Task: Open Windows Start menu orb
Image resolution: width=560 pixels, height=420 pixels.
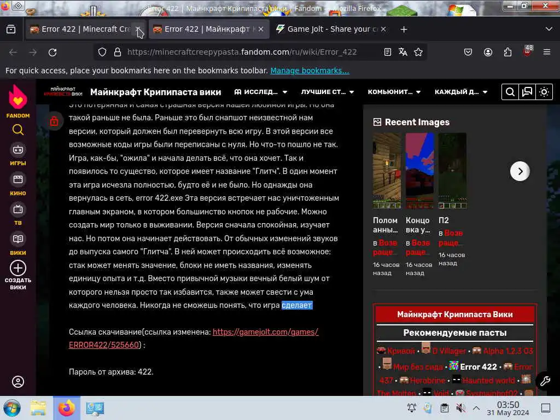Action: [x=12, y=408]
